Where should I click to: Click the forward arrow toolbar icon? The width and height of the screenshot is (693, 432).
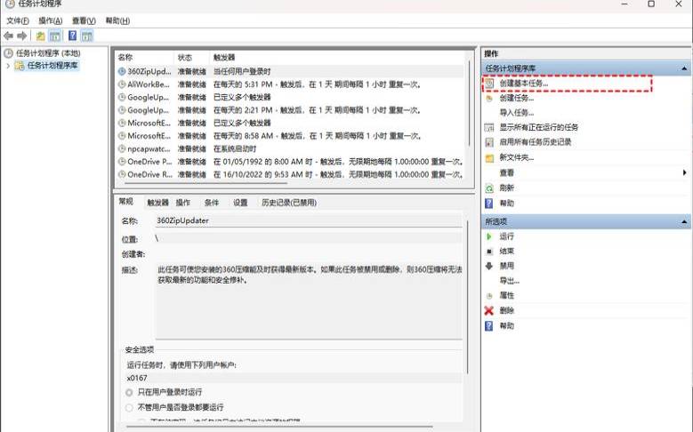[x=20, y=36]
